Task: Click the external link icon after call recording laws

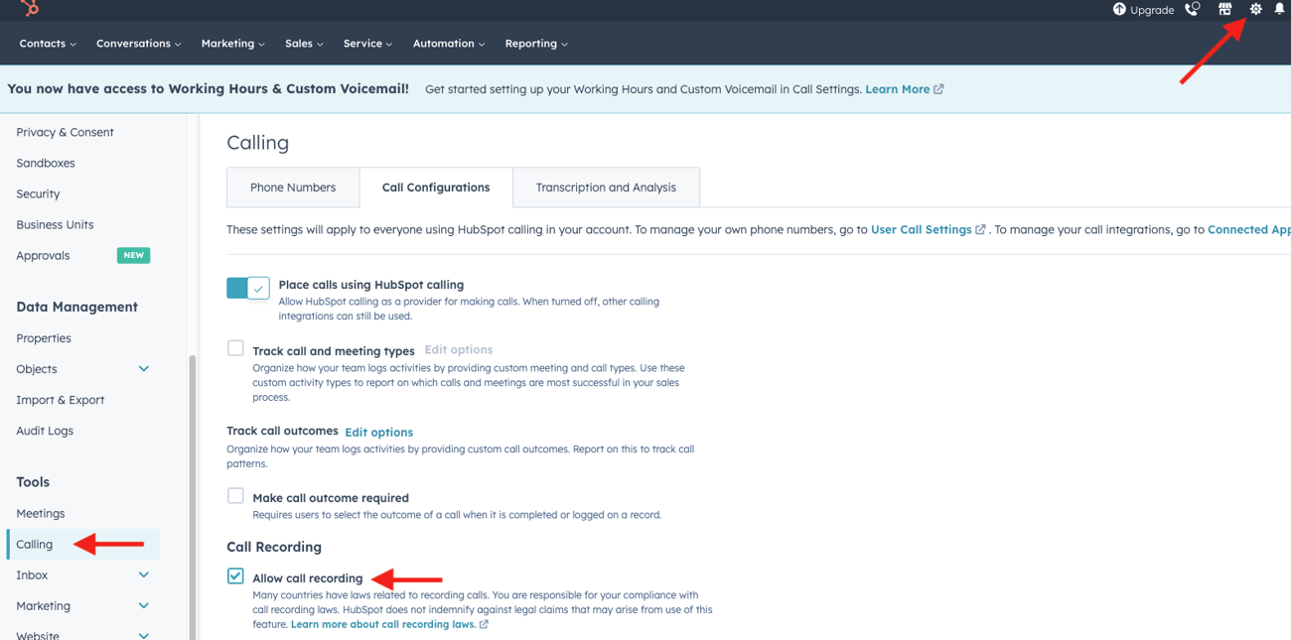Action: point(484,624)
